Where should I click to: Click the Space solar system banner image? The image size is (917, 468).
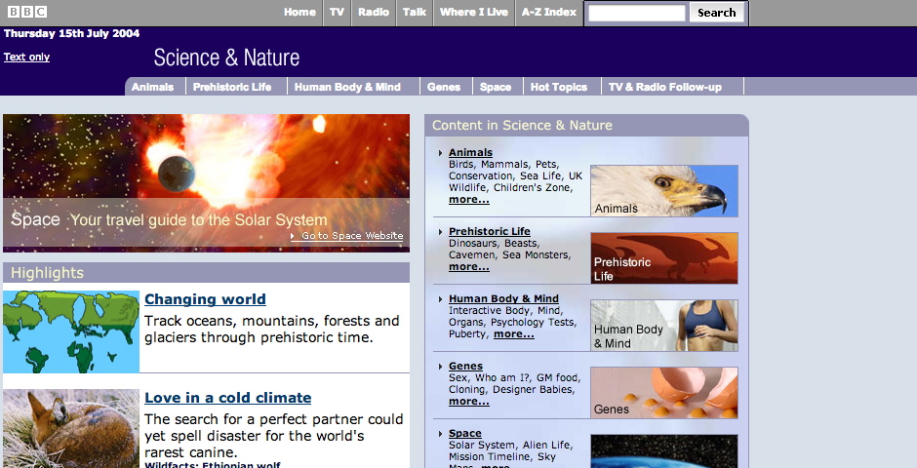coord(207,183)
